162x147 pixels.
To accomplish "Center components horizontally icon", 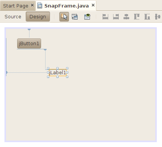I will pyautogui.click(x=126, y=17).
